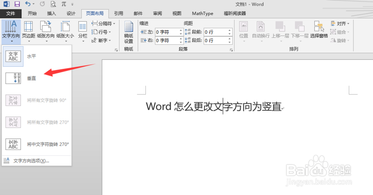Open the 文件 tab
Image resolution: width=373 pixels, height=195 pixels.
pos(10,13)
